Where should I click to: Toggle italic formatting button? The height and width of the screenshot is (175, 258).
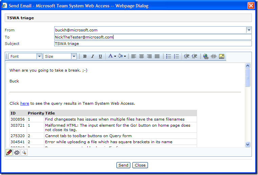93,56
